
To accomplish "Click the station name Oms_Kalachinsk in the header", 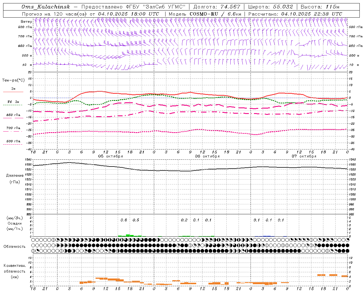I will (45, 7).
